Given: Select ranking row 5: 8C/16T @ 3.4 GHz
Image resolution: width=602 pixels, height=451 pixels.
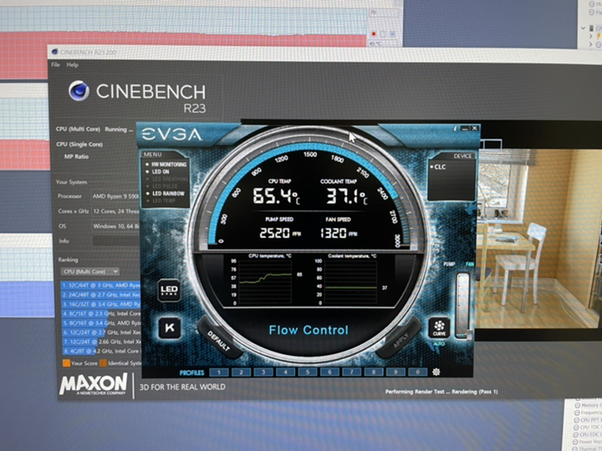Looking at the screenshot, I should [x=101, y=323].
